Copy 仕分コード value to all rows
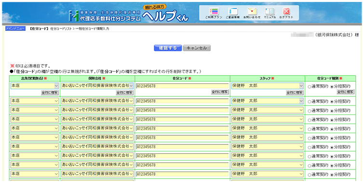Image resolution: width=364 pixels, height=183 pixels. click(x=220, y=92)
